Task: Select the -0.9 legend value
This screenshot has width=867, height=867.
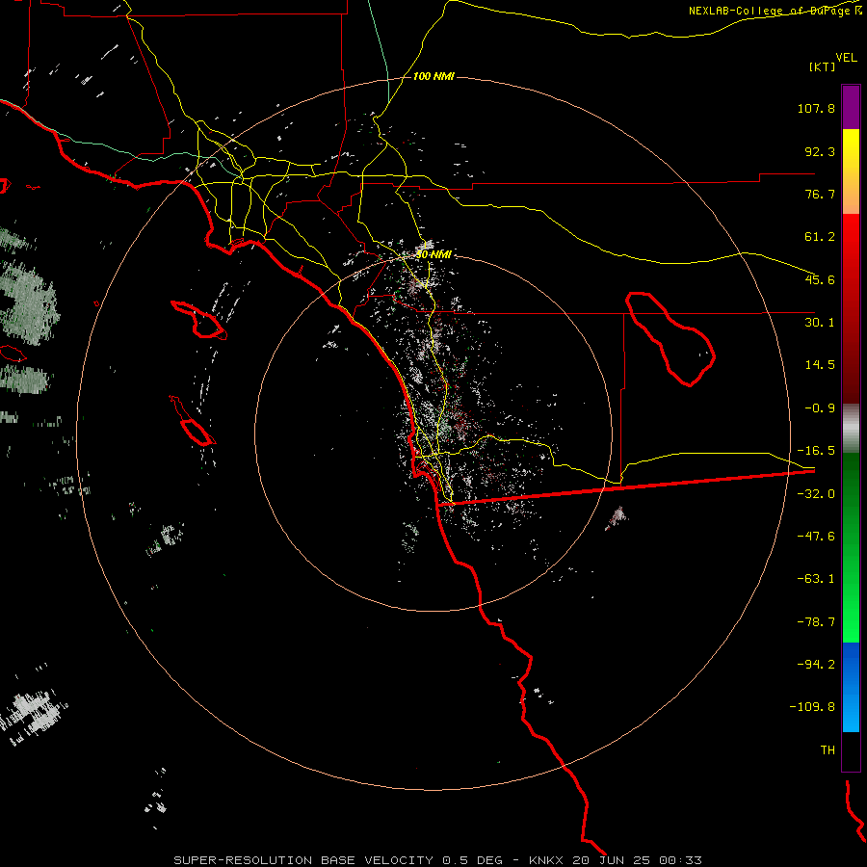Action: [820, 408]
